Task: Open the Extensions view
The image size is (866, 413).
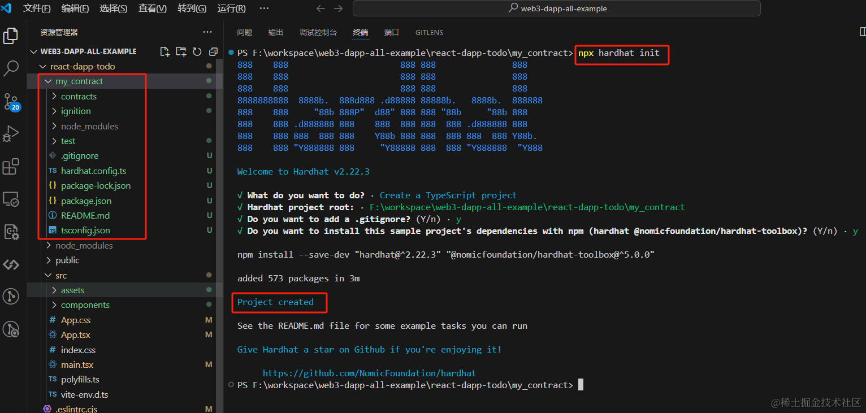Action: pyautogui.click(x=11, y=167)
